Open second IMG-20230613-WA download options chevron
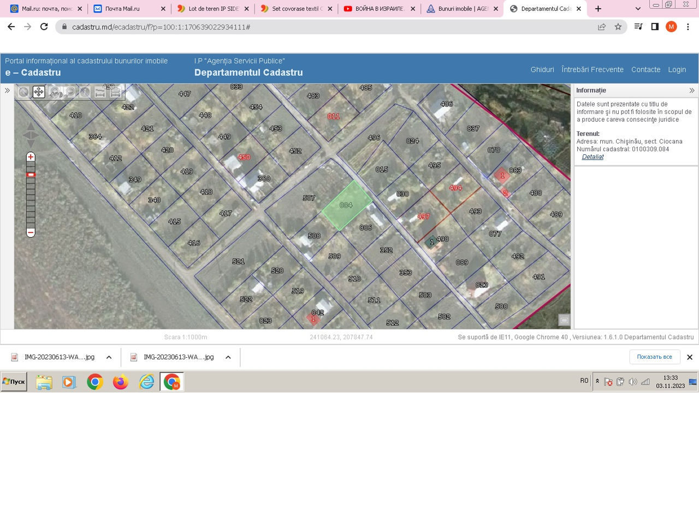The width and height of the screenshot is (699, 511). [x=228, y=357]
